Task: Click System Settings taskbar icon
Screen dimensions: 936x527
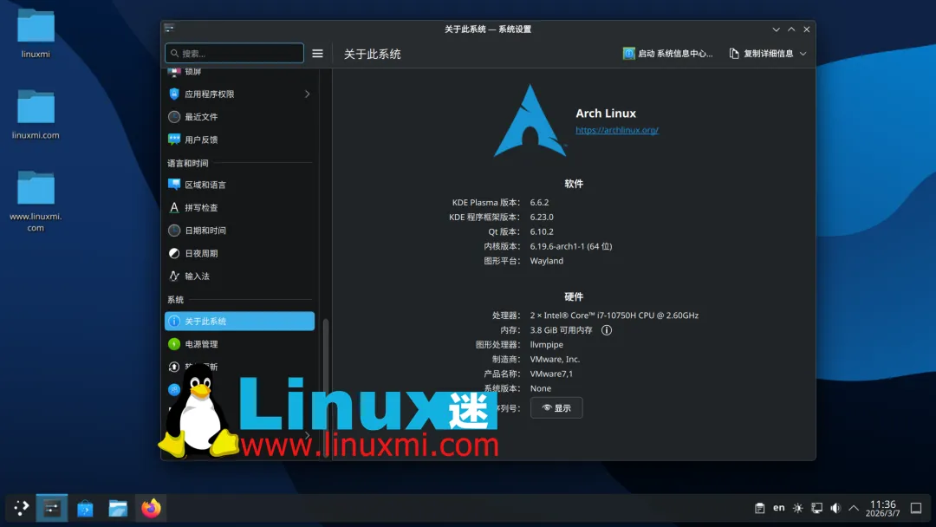Action: click(x=52, y=508)
